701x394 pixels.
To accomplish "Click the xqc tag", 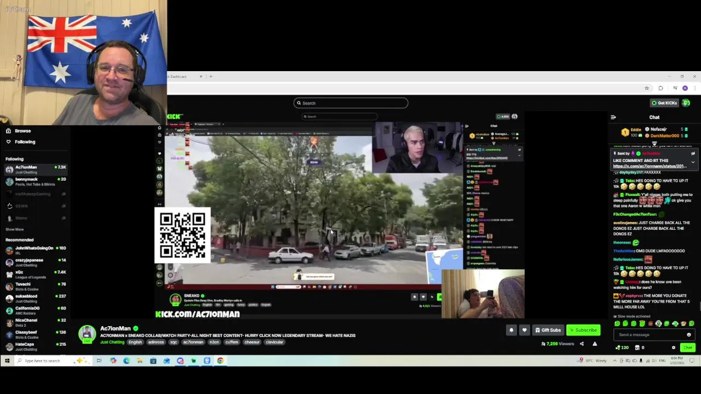I will (x=174, y=342).
